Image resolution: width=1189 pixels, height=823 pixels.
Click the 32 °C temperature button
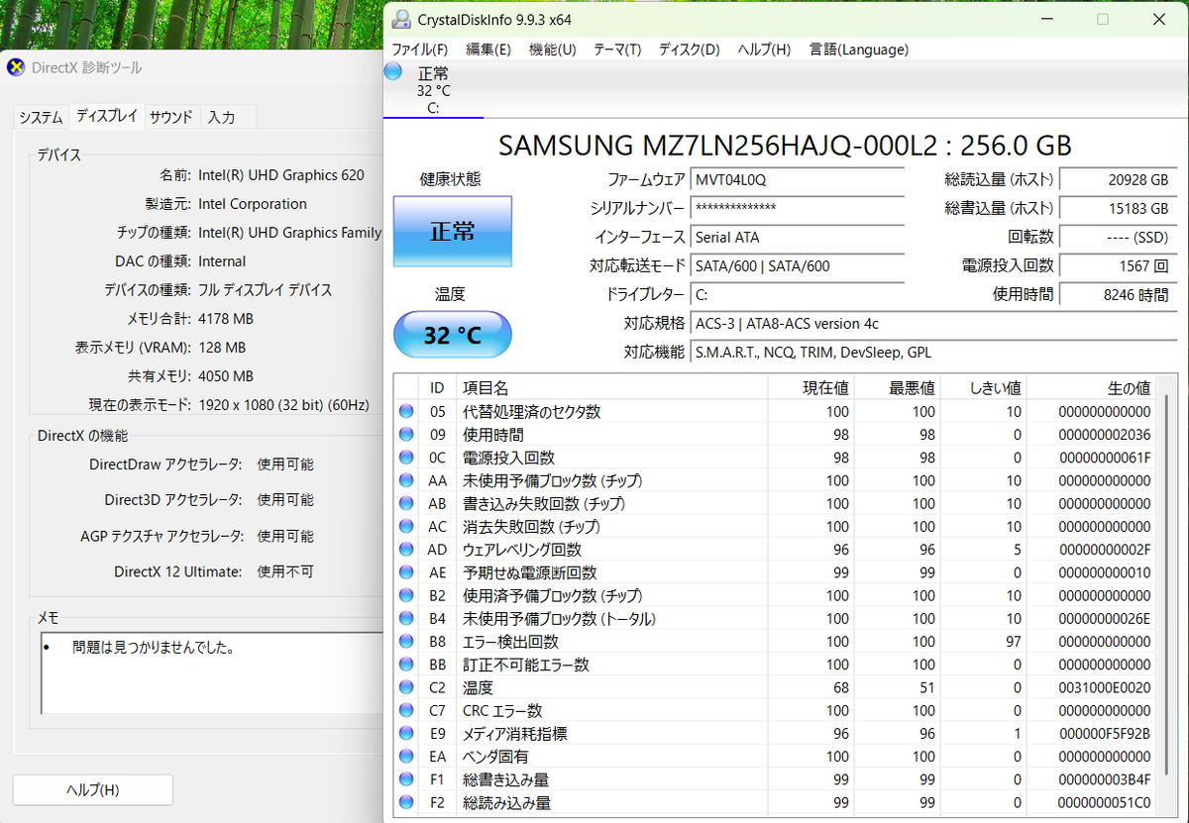pyautogui.click(x=453, y=335)
